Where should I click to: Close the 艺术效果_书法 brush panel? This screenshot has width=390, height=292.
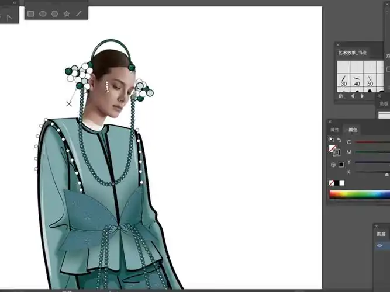337,44
